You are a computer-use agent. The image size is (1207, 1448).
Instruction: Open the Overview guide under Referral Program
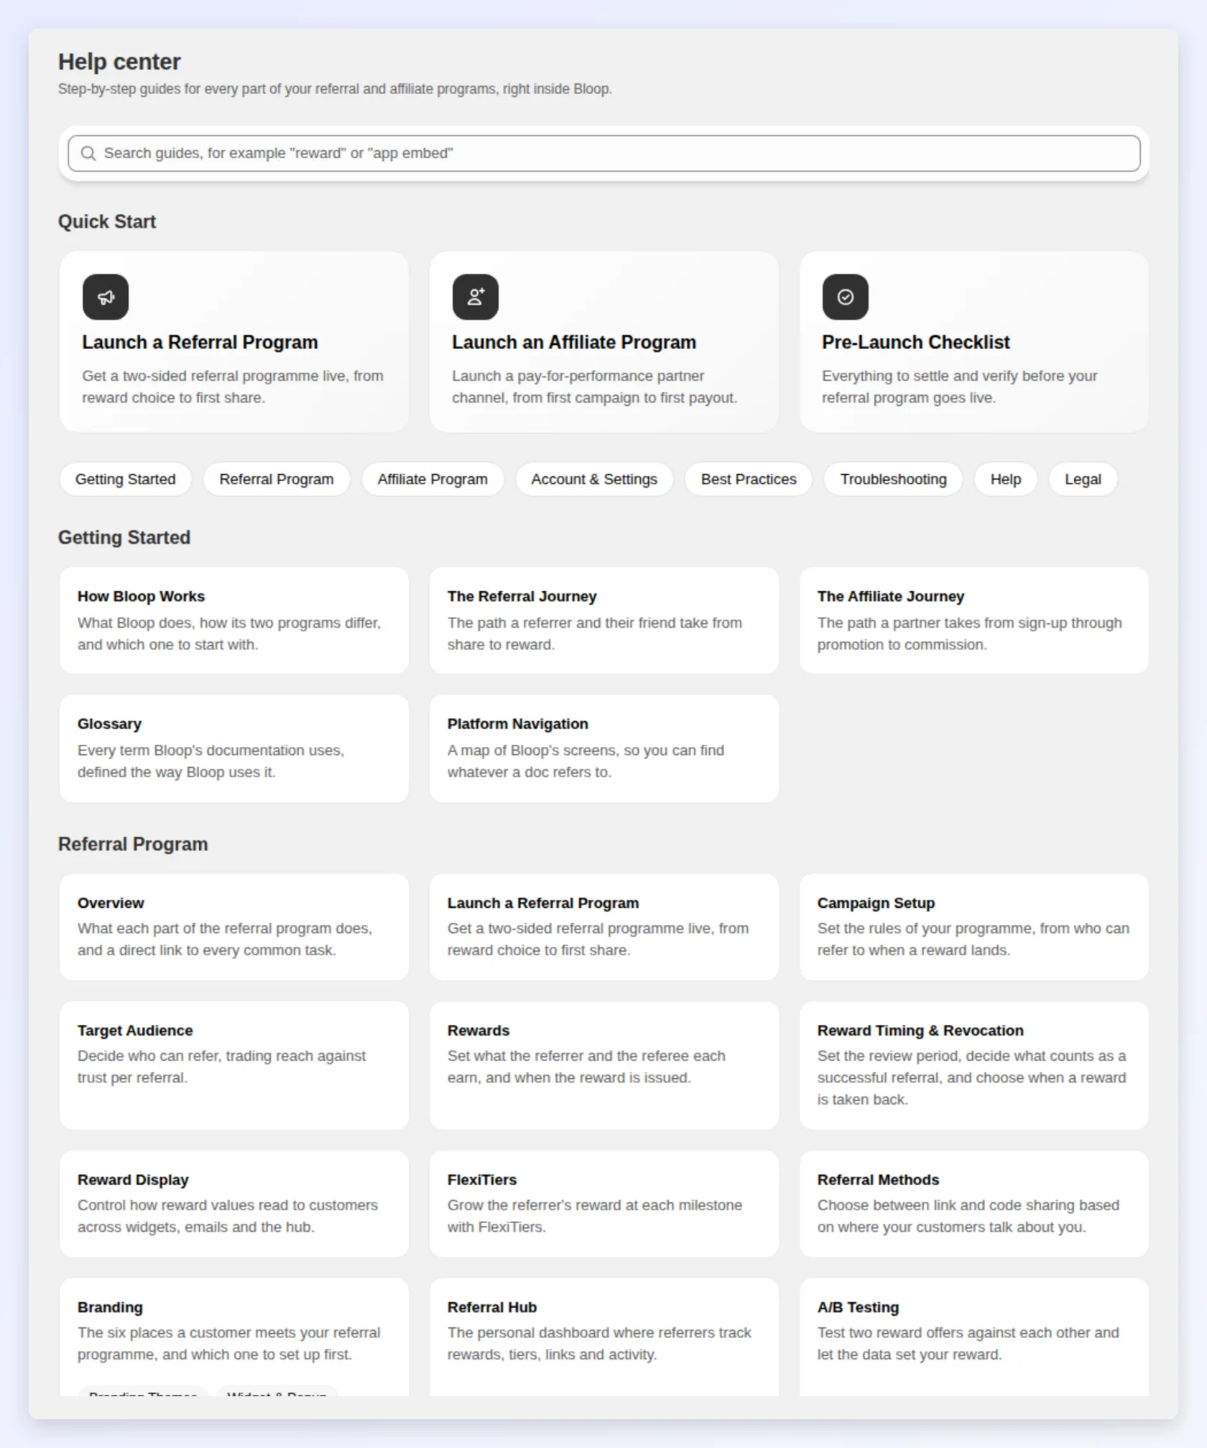(x=234, y=927)
